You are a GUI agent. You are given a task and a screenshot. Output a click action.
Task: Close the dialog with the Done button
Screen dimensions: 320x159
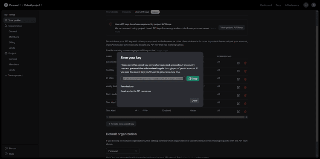click(195, 100)
